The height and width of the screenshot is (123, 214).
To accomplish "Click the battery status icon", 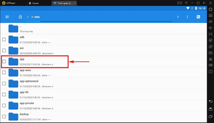I will point(196,8).
